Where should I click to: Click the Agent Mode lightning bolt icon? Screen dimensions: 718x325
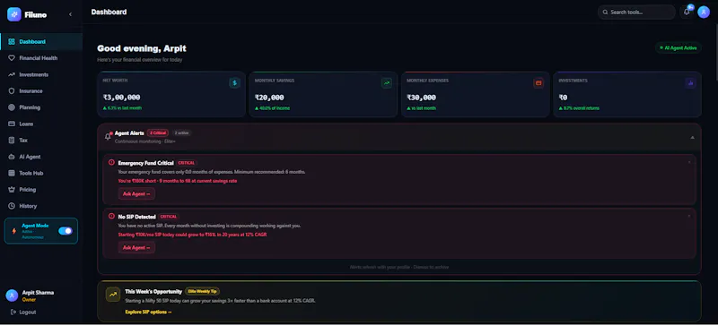click(x=13, y=231)
